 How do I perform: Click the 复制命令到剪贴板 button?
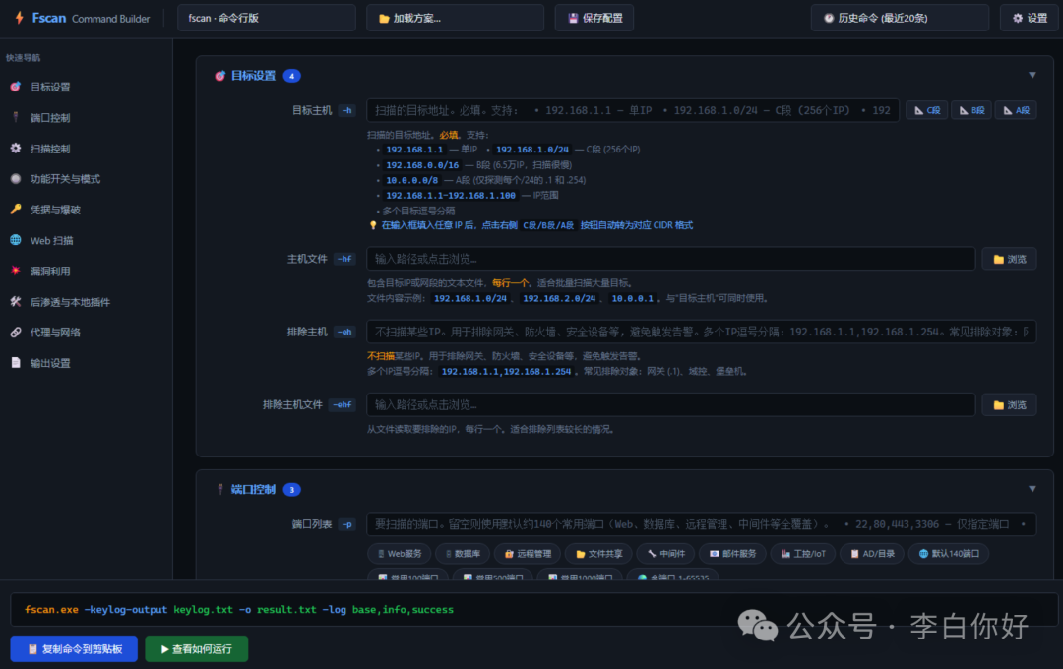click(x=74, y=648)
